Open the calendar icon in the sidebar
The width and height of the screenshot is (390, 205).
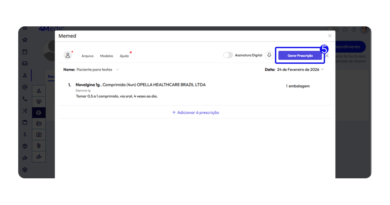[x=25, y=51]
